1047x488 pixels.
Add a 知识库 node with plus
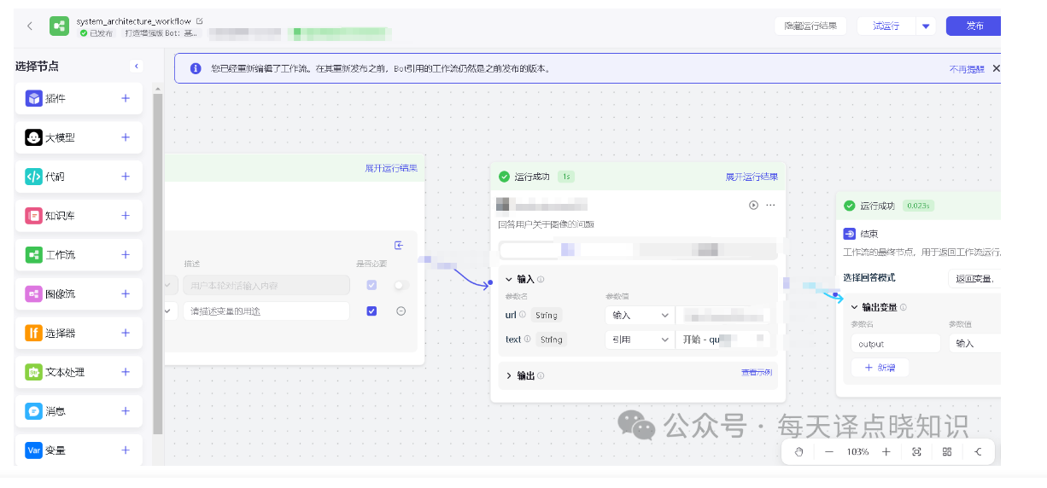tap(126, 216)
